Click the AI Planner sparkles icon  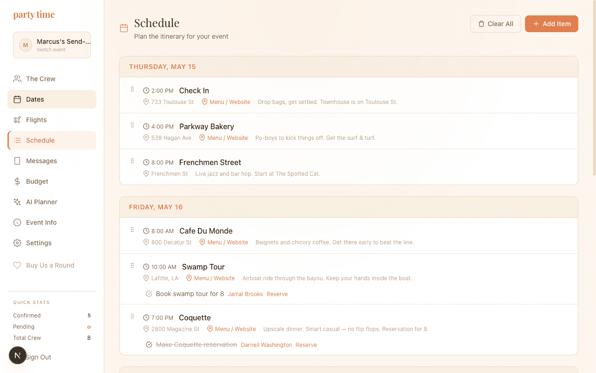tap(18, 201)
